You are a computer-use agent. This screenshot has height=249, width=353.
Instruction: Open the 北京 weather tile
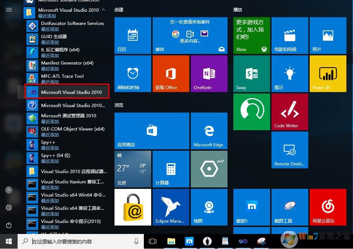[x=132, y=169]
